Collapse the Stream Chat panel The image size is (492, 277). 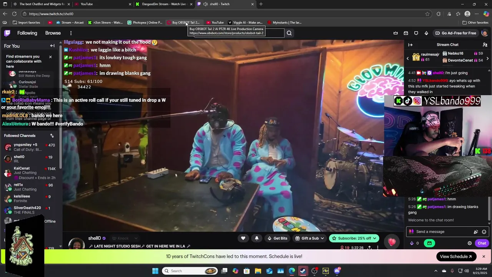410,45
